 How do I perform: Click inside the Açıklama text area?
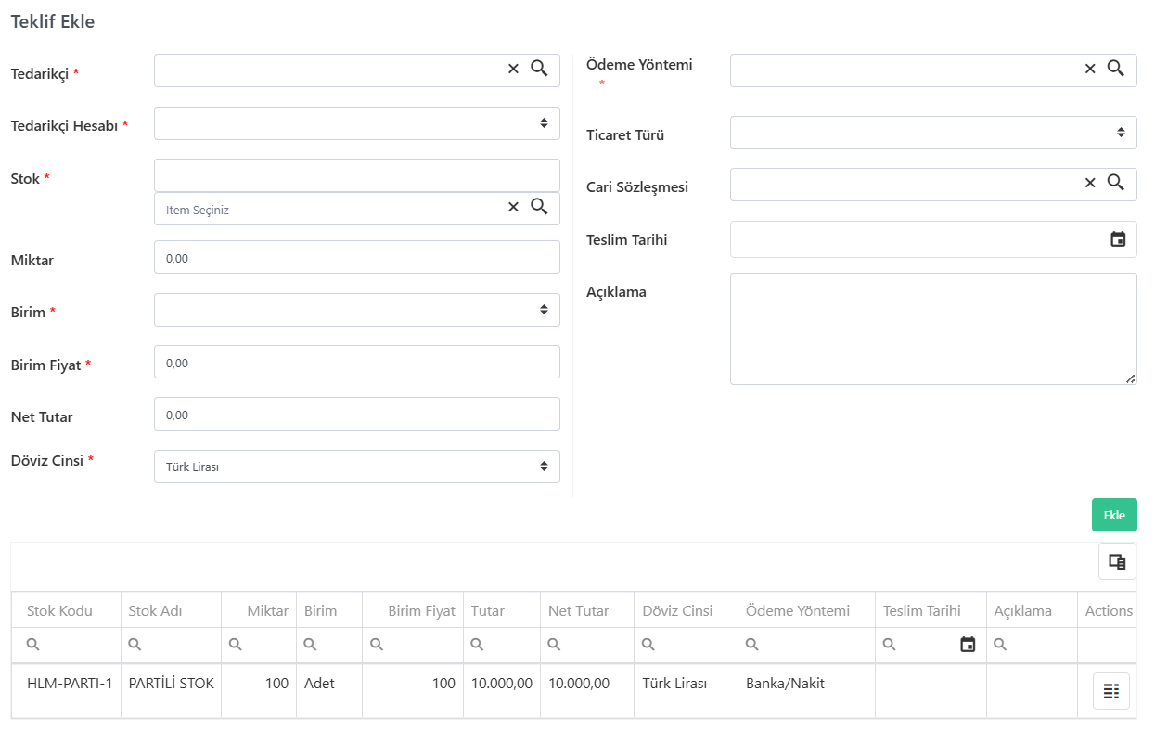click(933, 328)
